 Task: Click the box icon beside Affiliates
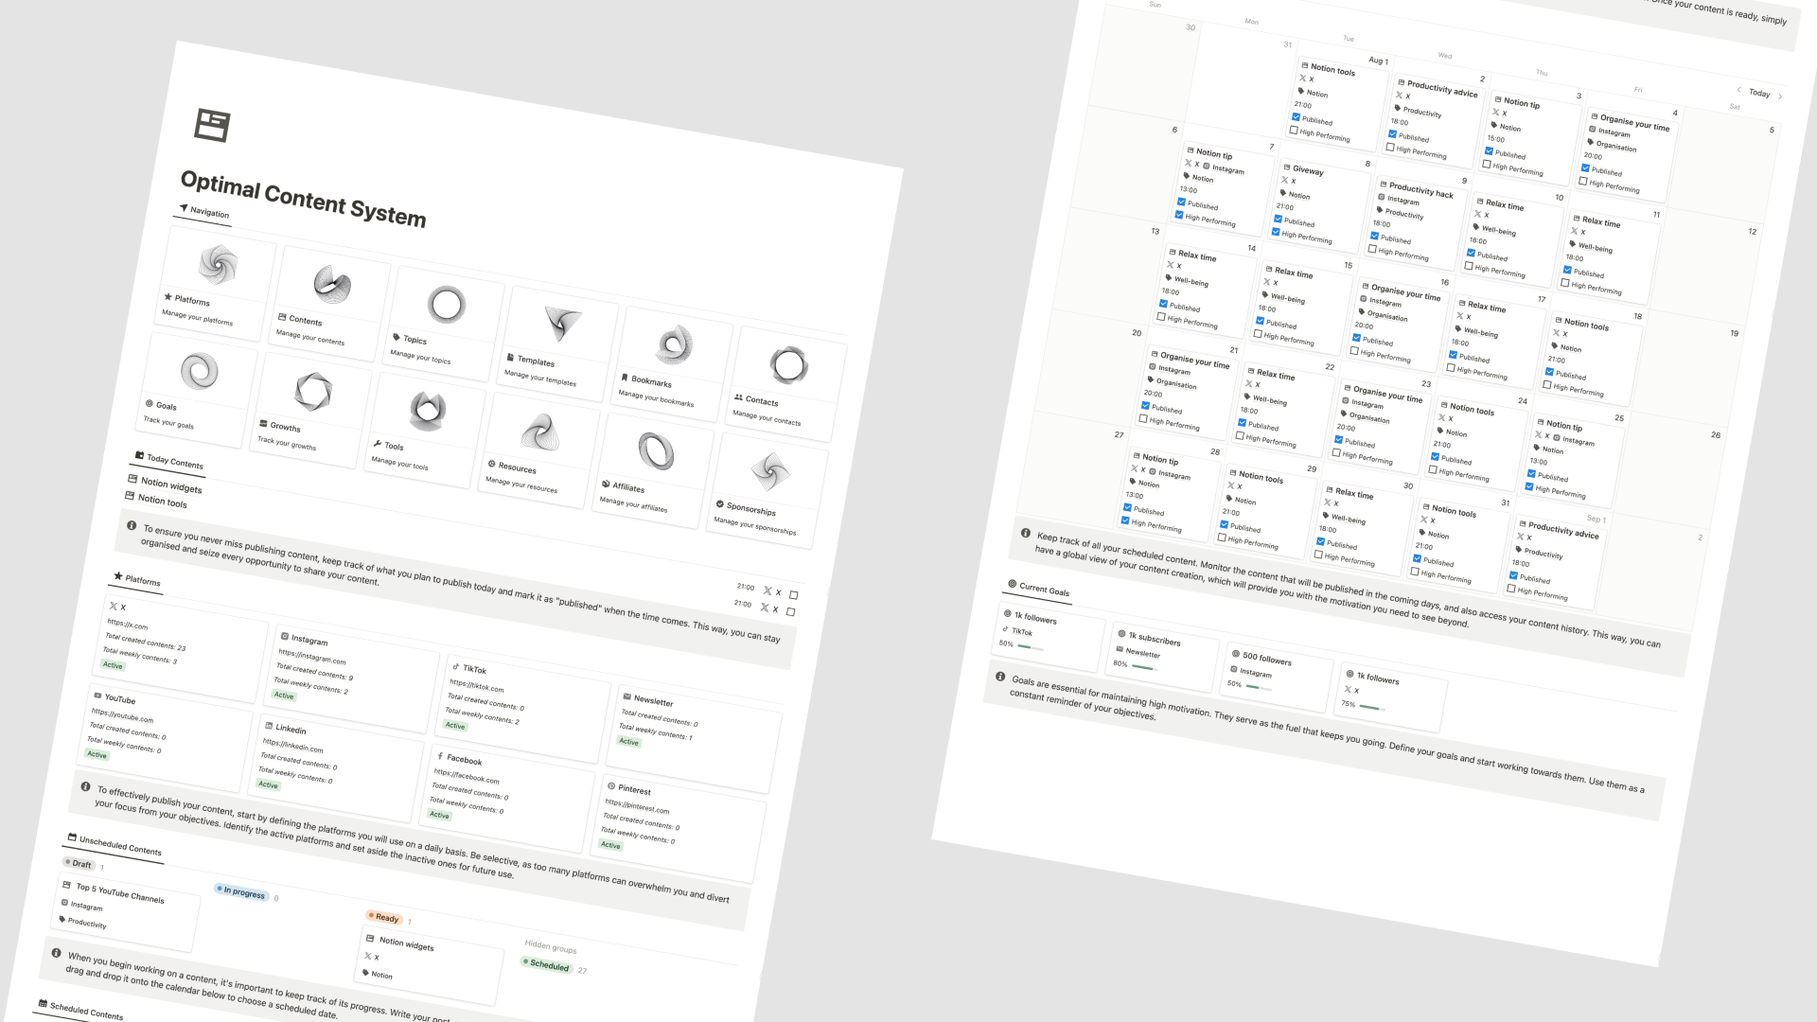tap(606, 484)
